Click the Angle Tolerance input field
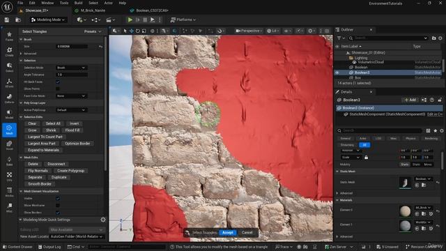 [x=72, y=75]
